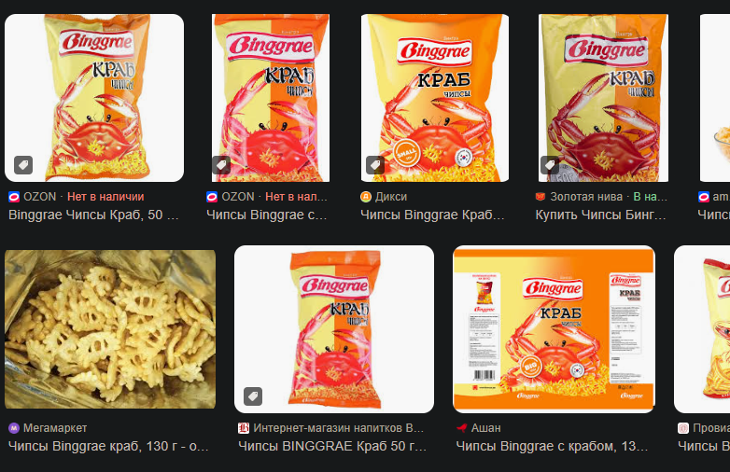Screen dimensions: 730x472
Task: Open the Дикси Binggrae bag thumbnail
Action: pos(435,98)
